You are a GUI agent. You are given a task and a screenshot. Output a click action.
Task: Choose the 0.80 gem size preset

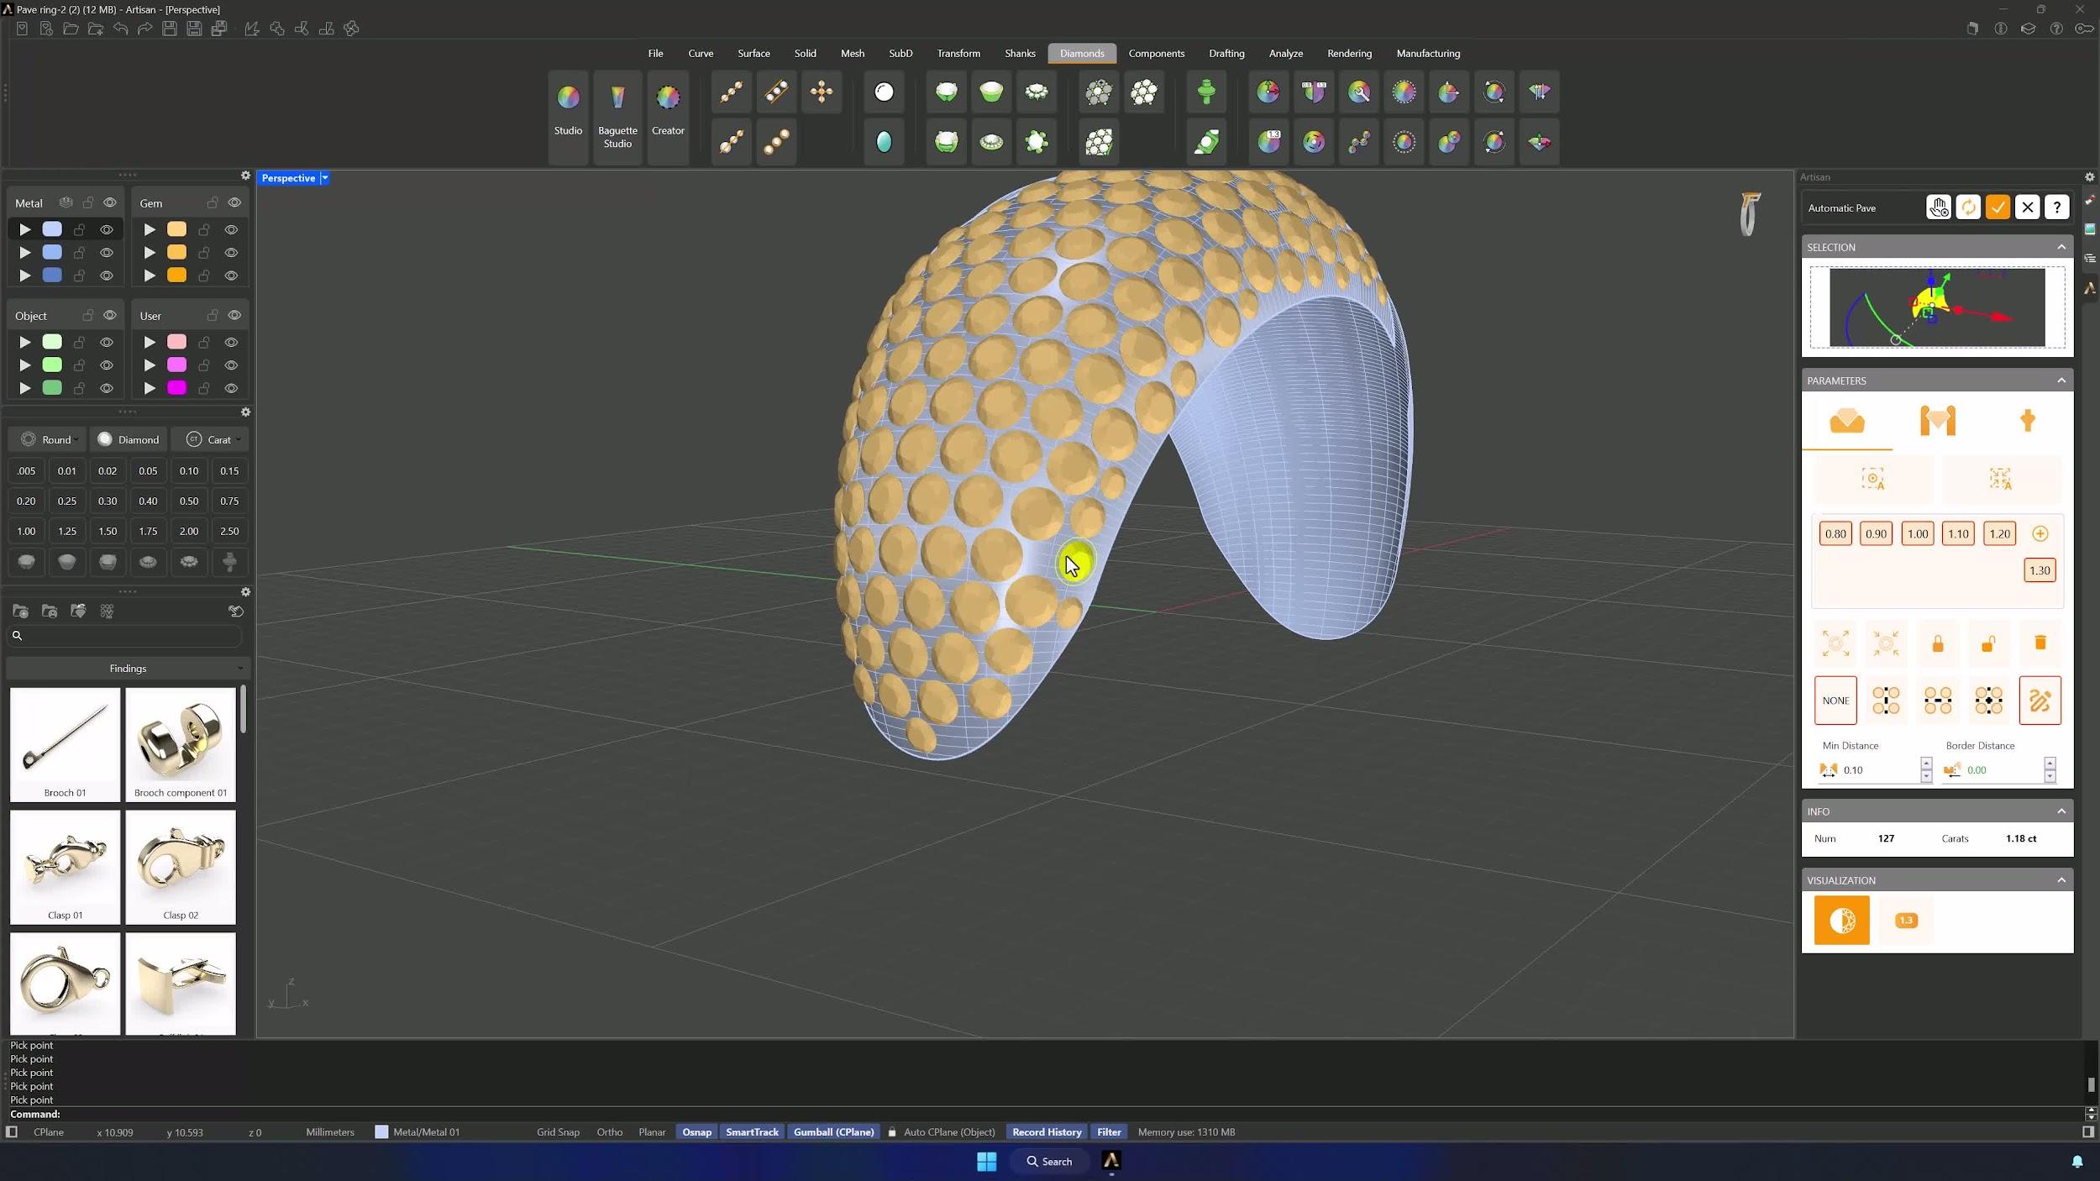[1835, 534]
